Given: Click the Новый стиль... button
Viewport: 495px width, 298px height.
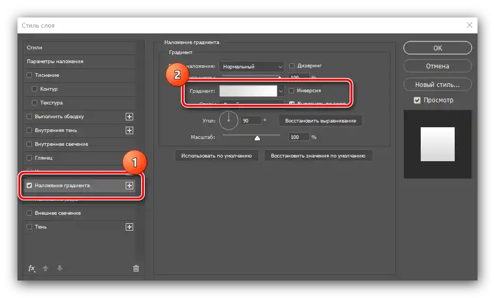Looking at the screenshot, I should point(438,85).
